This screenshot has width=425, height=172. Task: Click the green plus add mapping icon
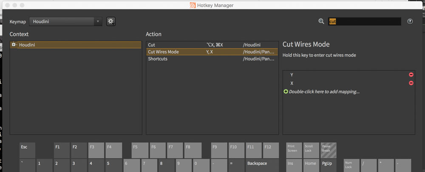286,92
